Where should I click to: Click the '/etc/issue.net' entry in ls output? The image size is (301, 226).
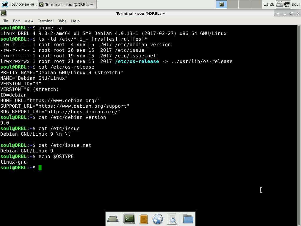135,56
